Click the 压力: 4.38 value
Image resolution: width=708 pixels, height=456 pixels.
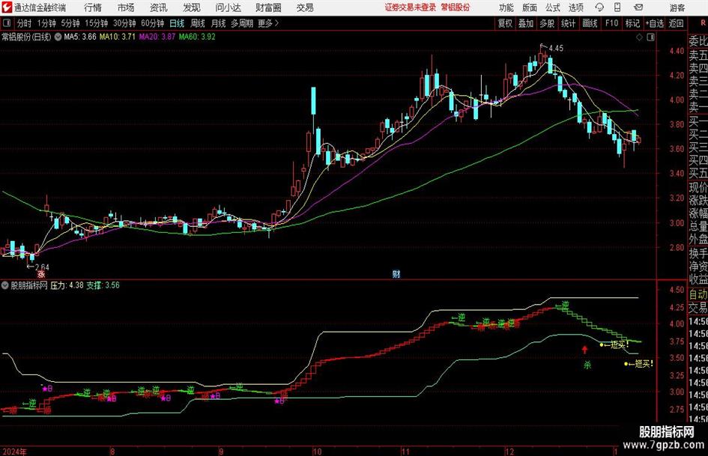pyautogui.click(x=67, y=285)
